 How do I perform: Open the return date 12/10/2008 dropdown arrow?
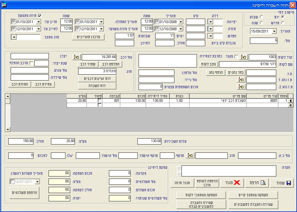[181, 29]
